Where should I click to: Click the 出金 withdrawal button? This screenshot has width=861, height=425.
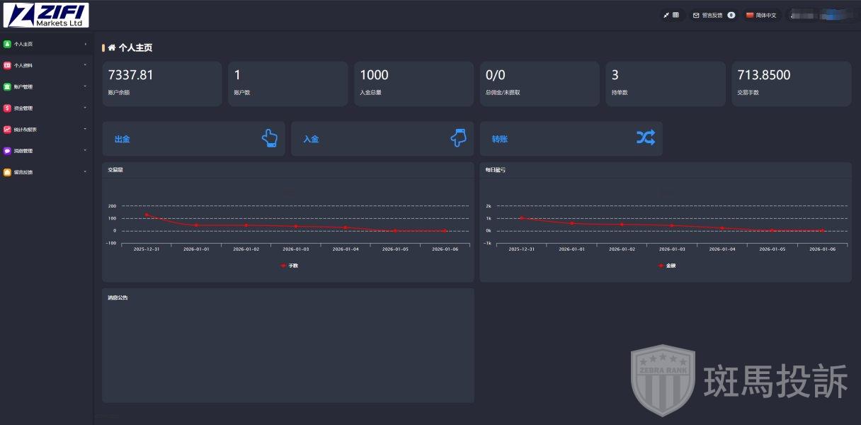193,139
